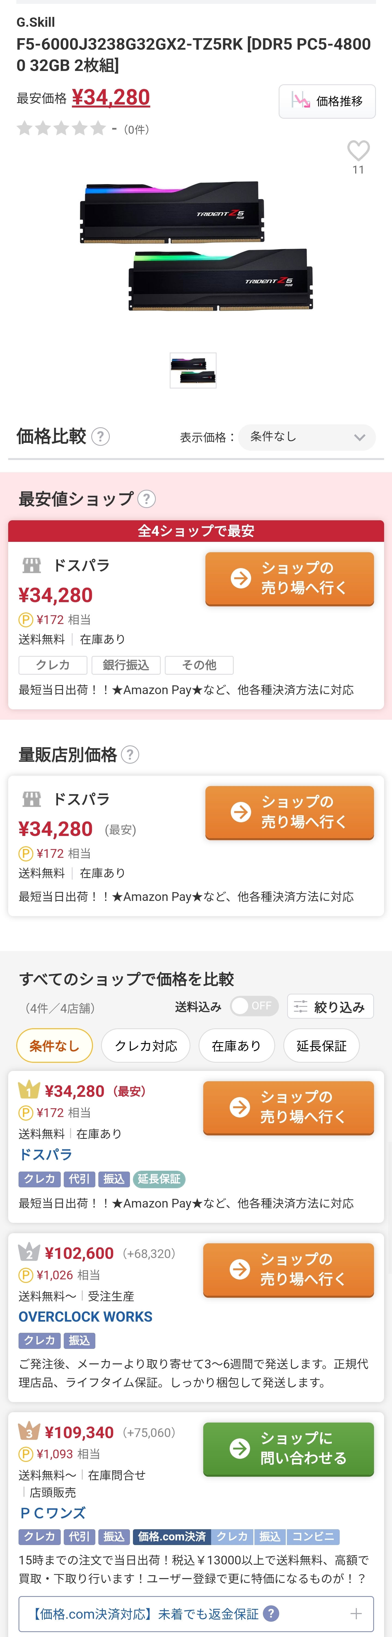
Task: Click help icon beside 量販店別価格
Action: click(x=130, y=754)
